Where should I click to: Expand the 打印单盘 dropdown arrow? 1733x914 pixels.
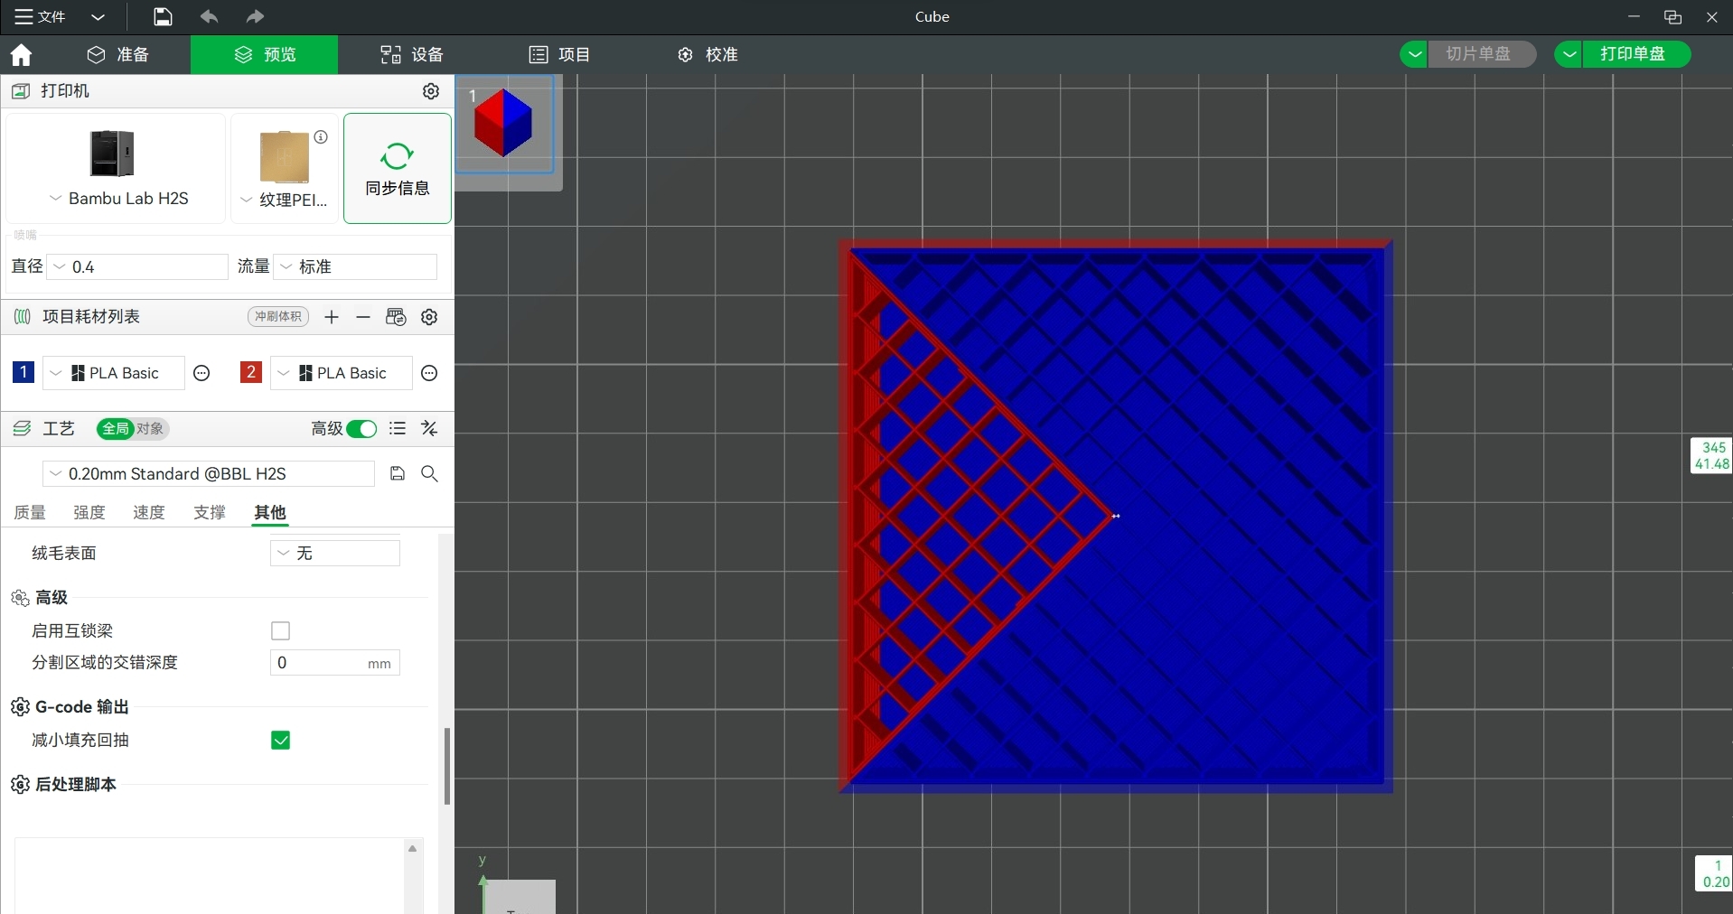[1569, 54]
